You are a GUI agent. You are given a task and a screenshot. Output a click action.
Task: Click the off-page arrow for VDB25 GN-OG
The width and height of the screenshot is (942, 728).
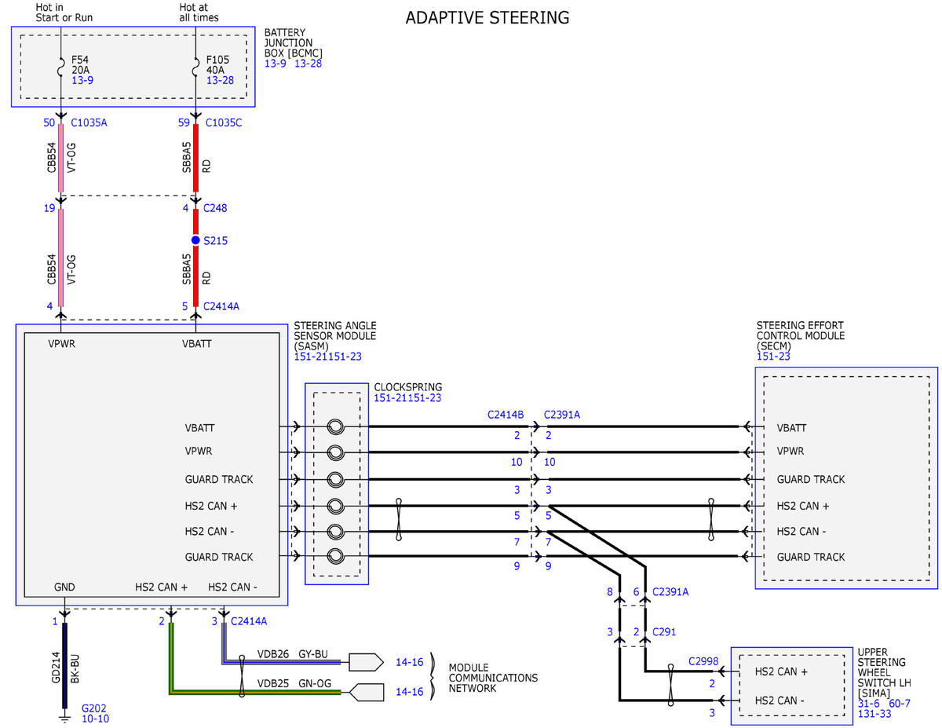366,692
